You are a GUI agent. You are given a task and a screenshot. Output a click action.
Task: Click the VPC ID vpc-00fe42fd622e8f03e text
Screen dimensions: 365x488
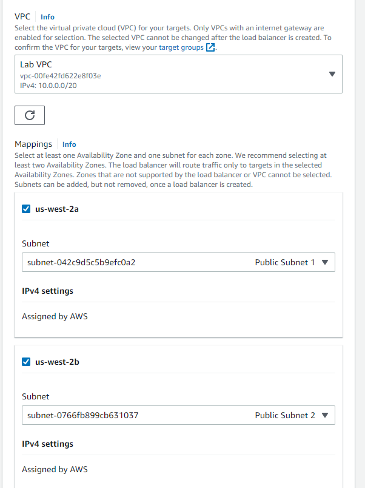60,76
